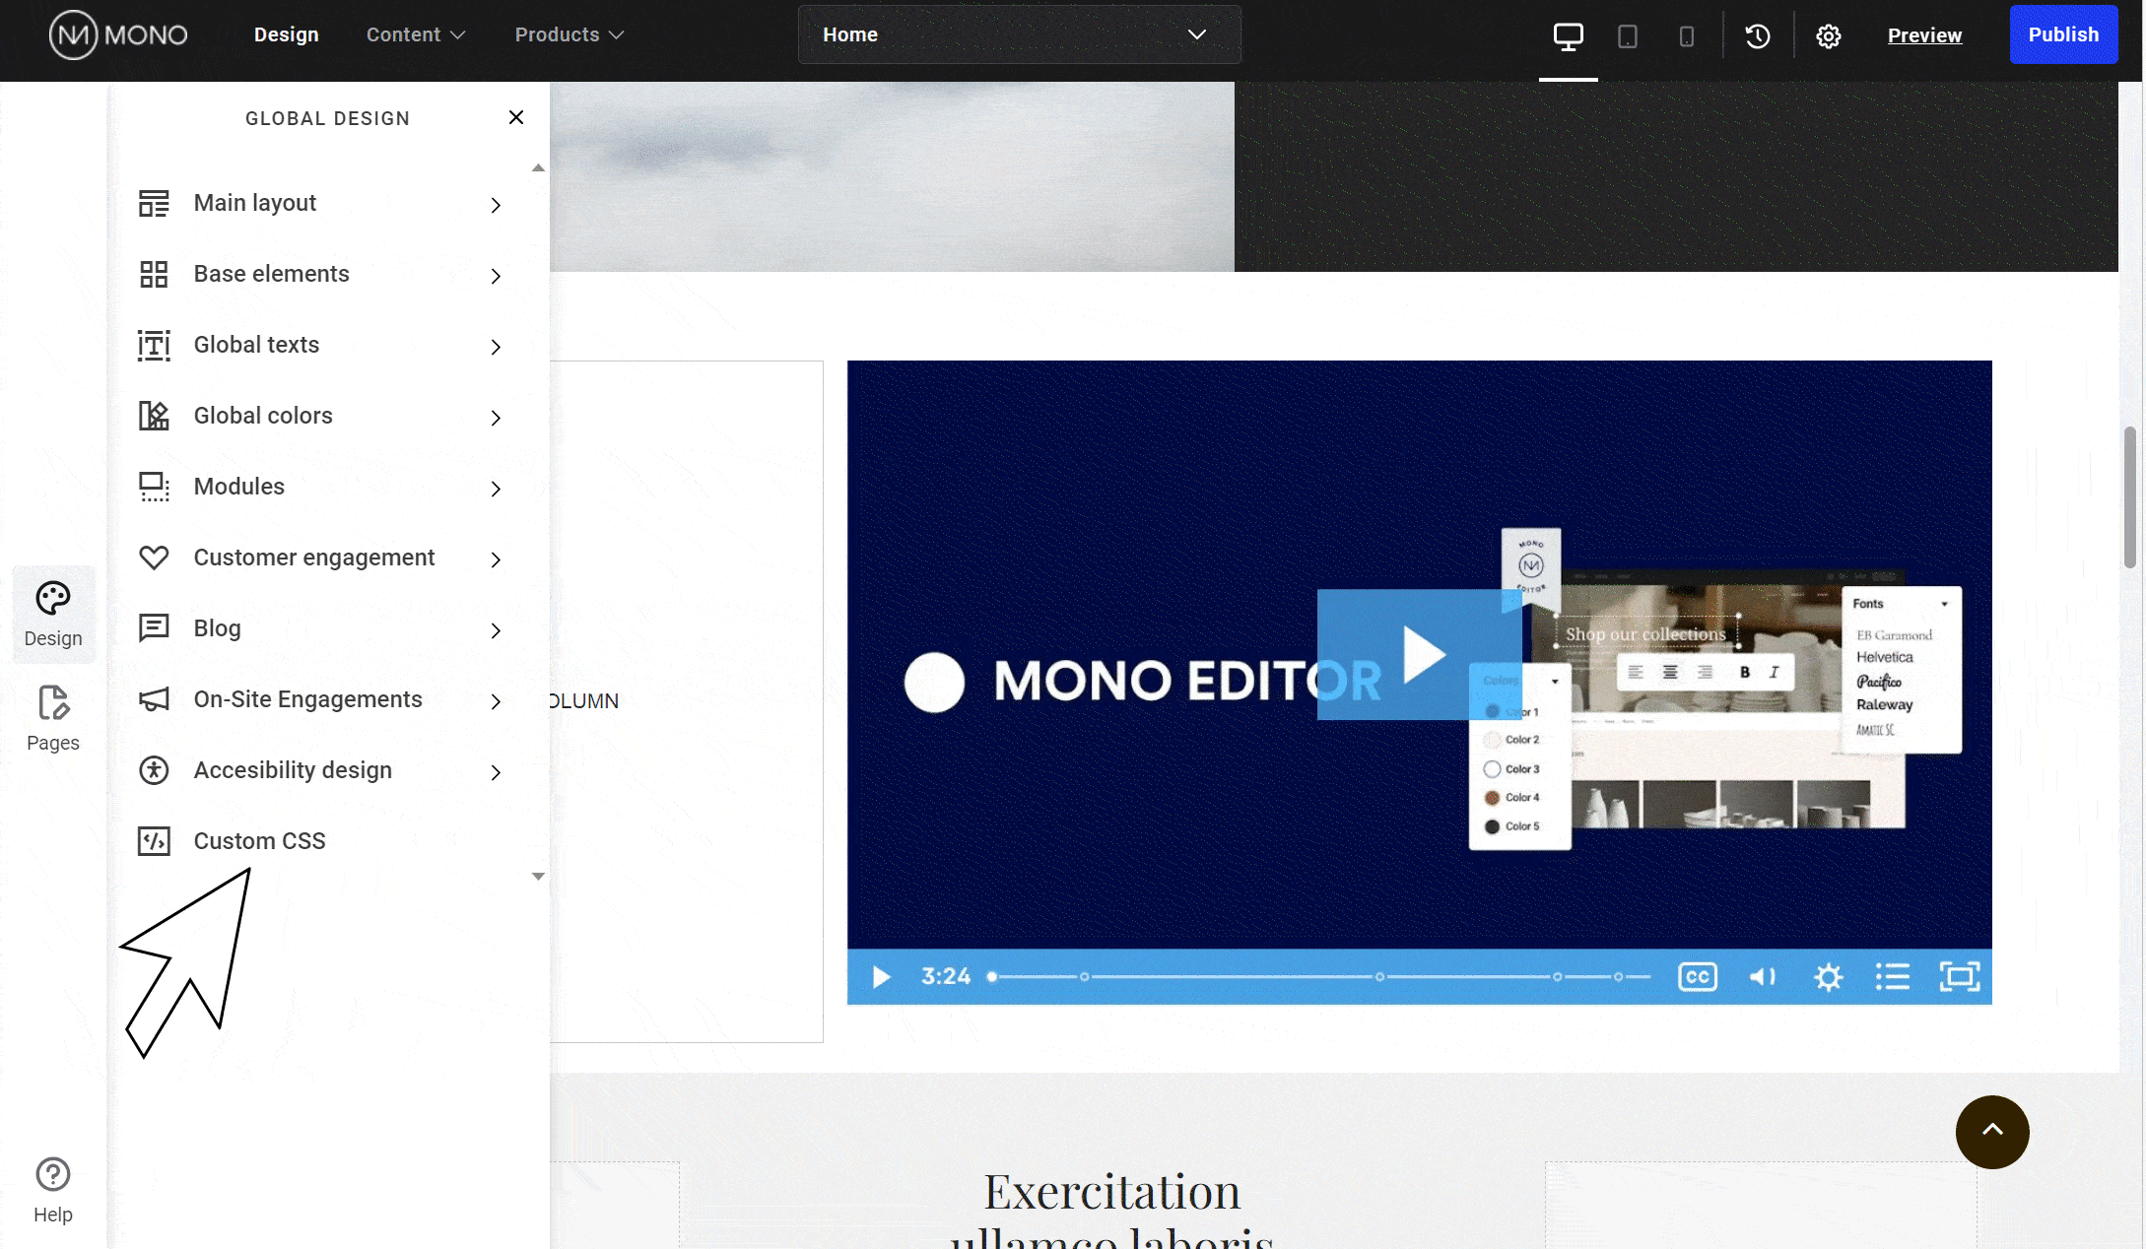Click the Customer engagement heart icon
Image resolution: width=2146 pixels, height=1249 pixels.
click(154, 558)
